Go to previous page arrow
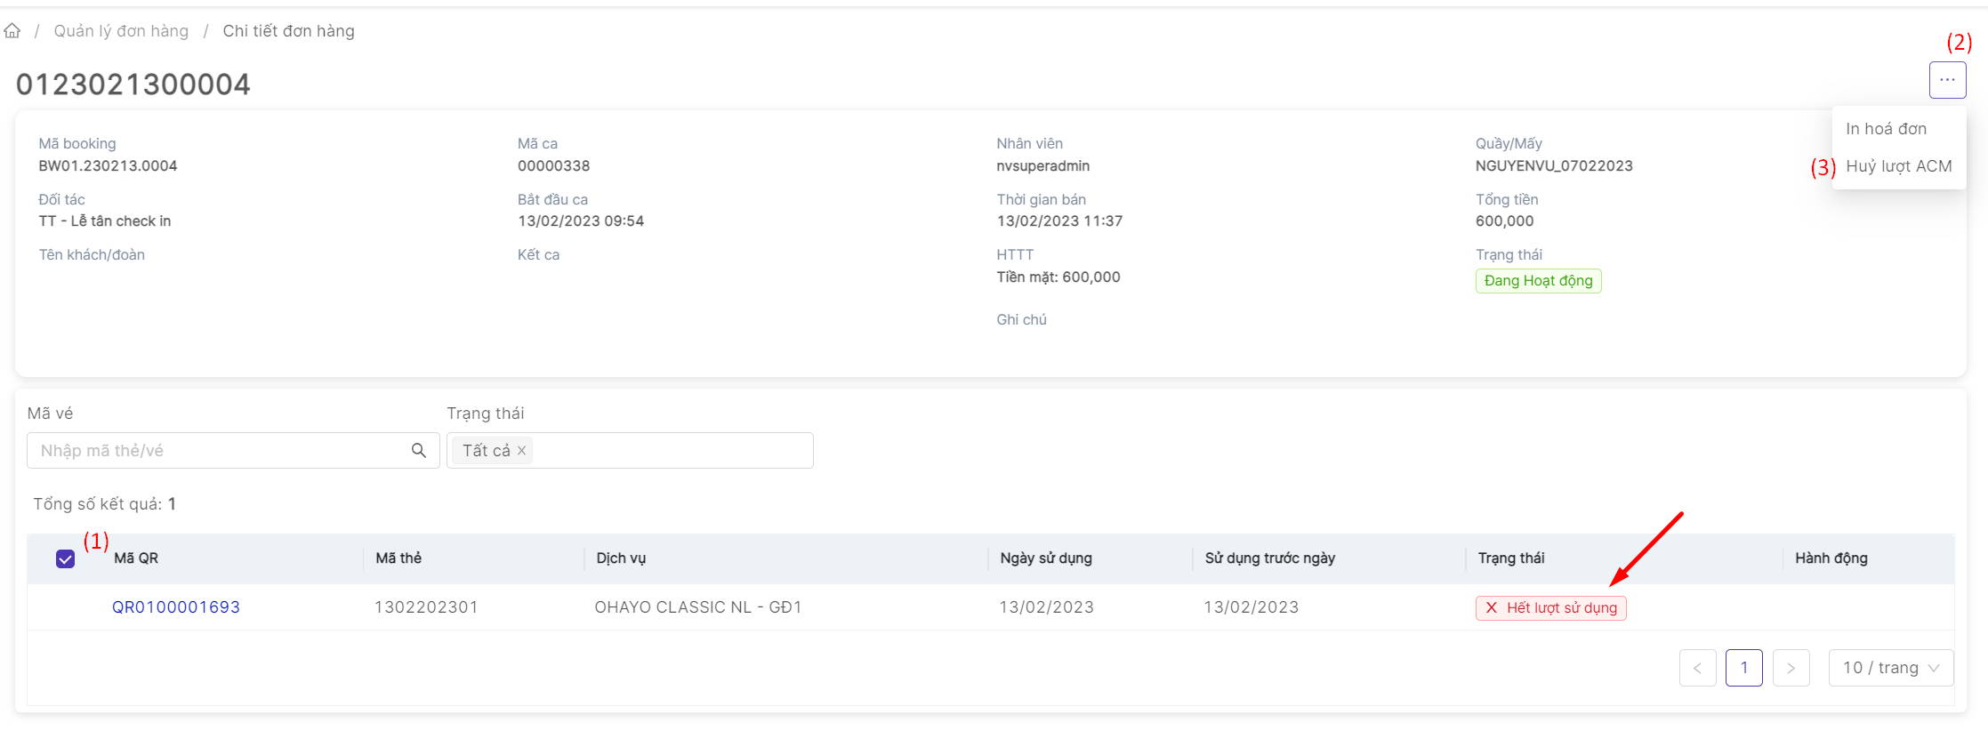 [1697, 668]
